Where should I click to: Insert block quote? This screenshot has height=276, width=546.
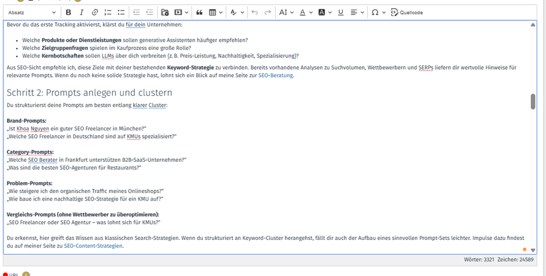pyautogui.click(x=199, y=12)
